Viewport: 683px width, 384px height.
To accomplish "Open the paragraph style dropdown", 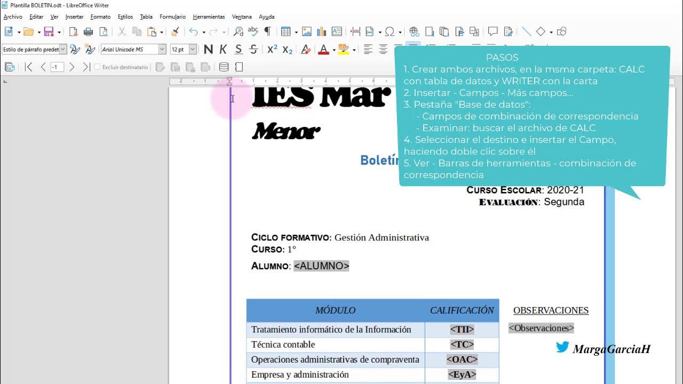I will 63,50.
